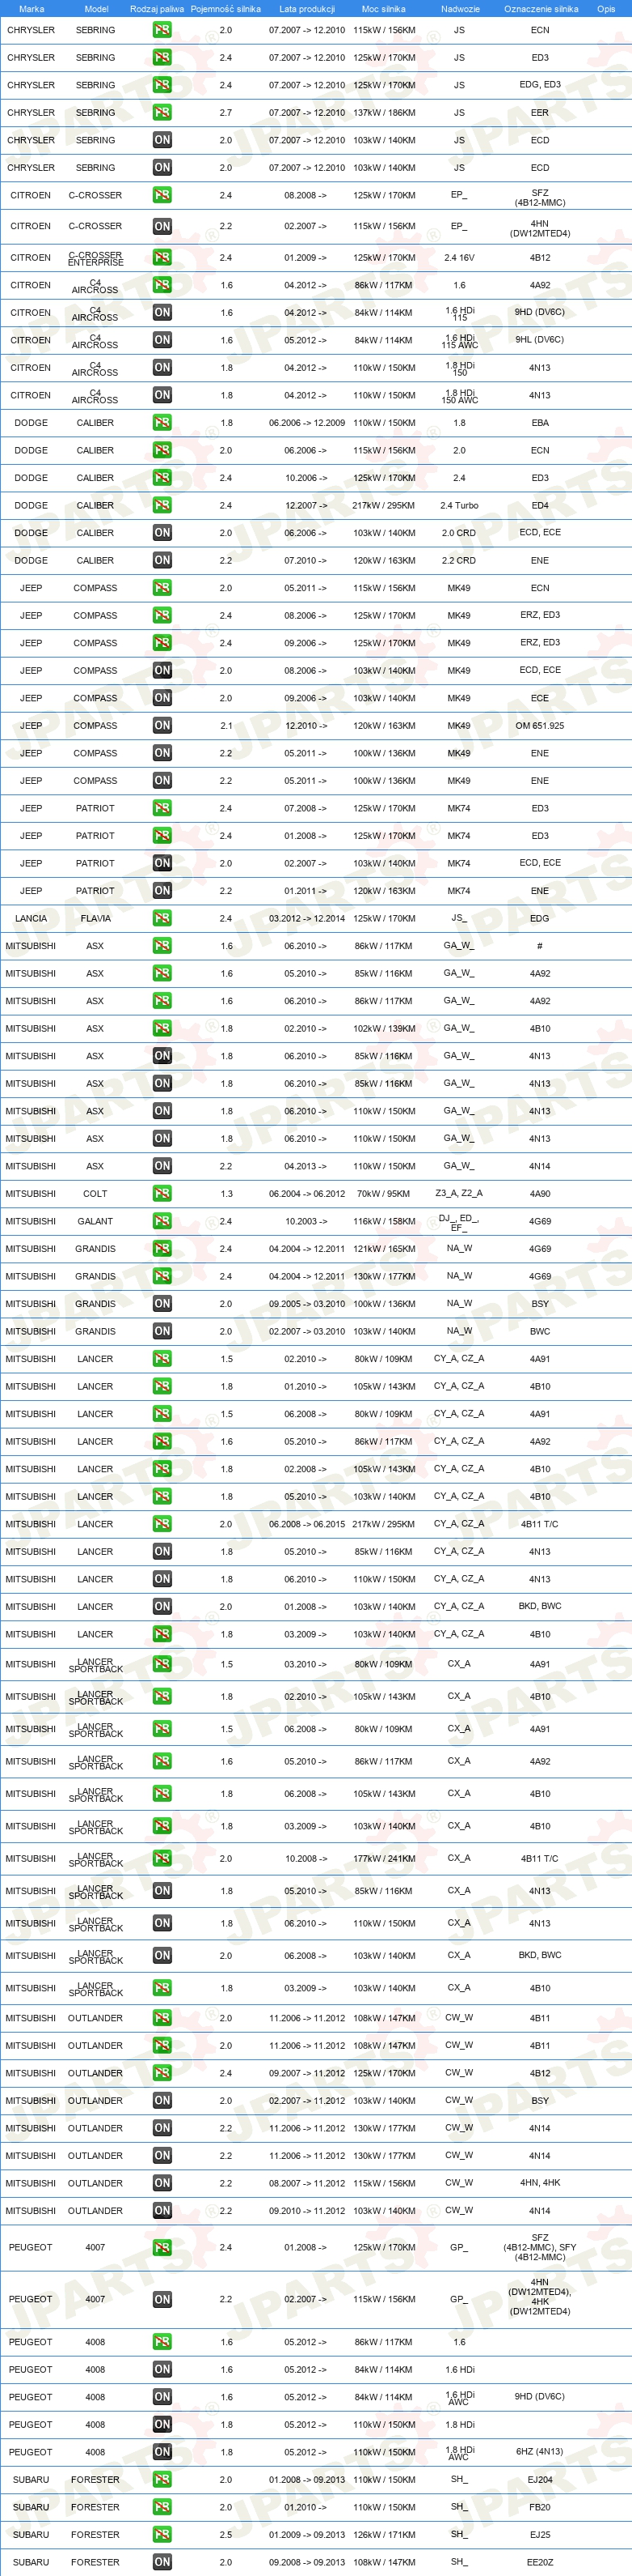Click petrol icon in Lancia Flavia row
Viewport: 632px width, 2576px height.
point(162,918)
